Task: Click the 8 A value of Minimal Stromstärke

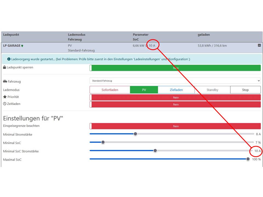Action: click(258, 134)
